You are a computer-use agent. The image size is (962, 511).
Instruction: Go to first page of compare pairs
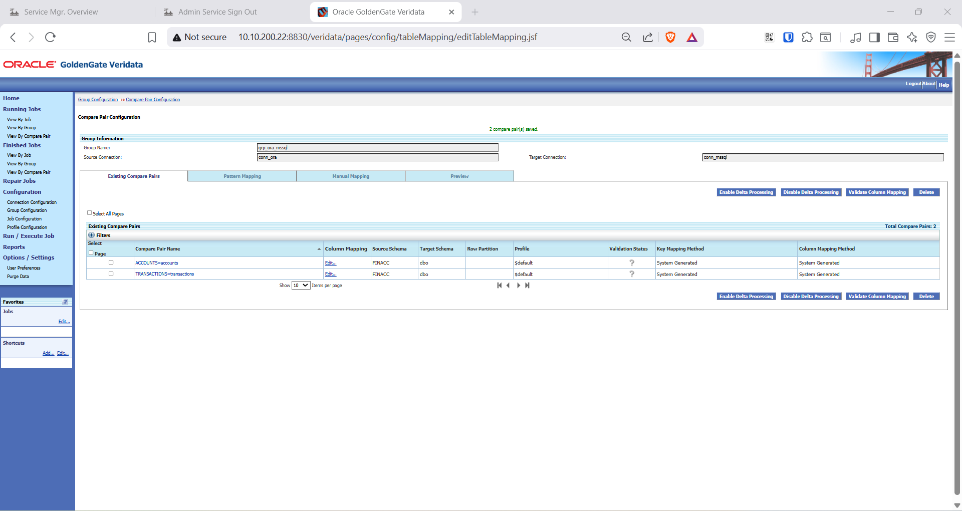click(x=499, y=286)
